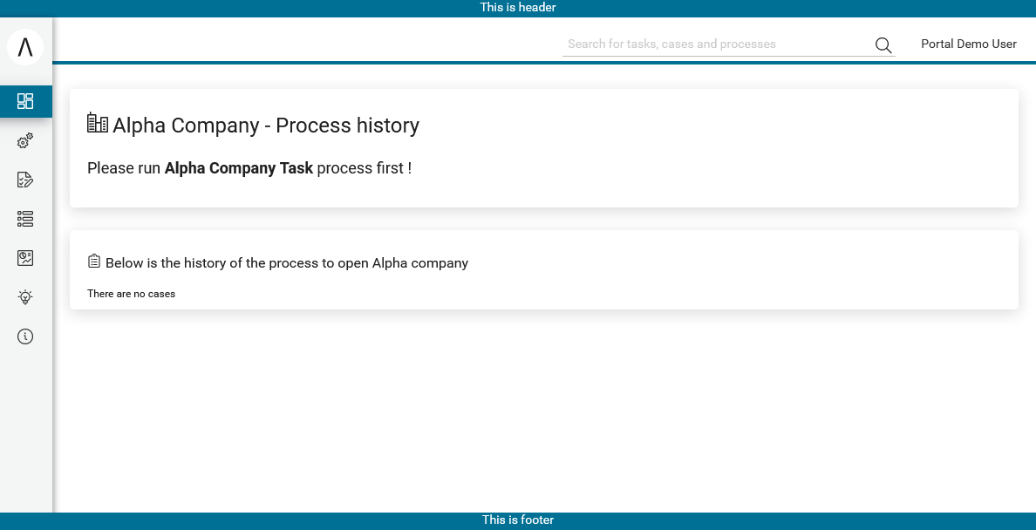Click 'Below is the history of the process' text
Viewport: 1036px width, 530px height.
click(287, 263)
